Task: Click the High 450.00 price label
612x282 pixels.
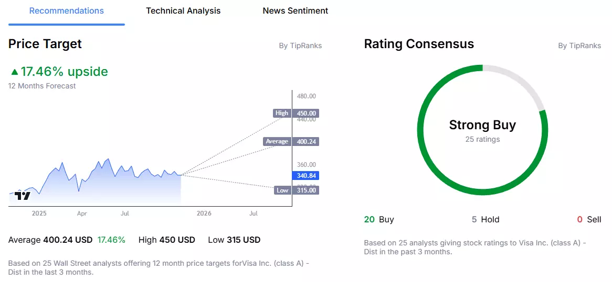Action: pos(296,113)
